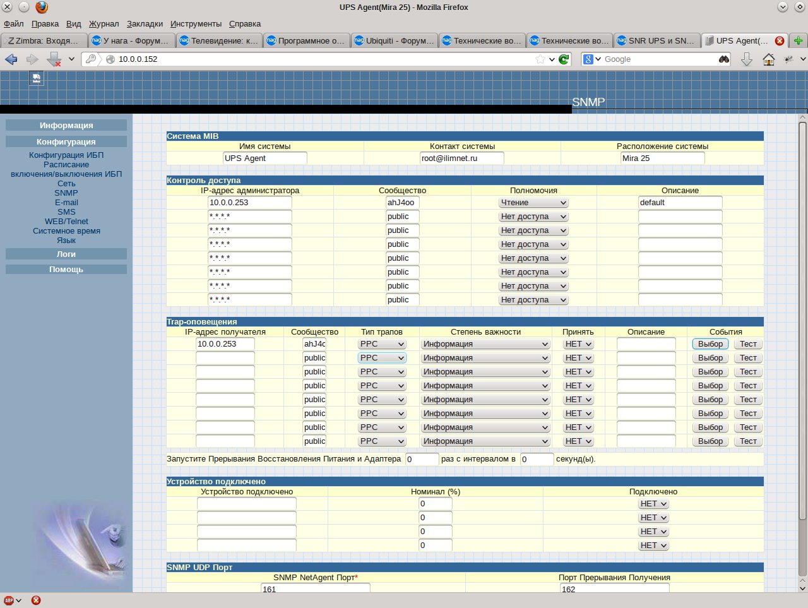Image resolution: width=808 pixels, height=608 pixels.
Task: Switch to the Ubiquiti - Форум tab
Action: click(394, 40)
